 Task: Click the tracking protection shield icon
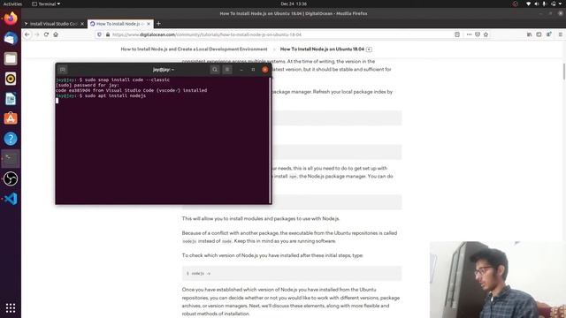[x=99, y=34]
